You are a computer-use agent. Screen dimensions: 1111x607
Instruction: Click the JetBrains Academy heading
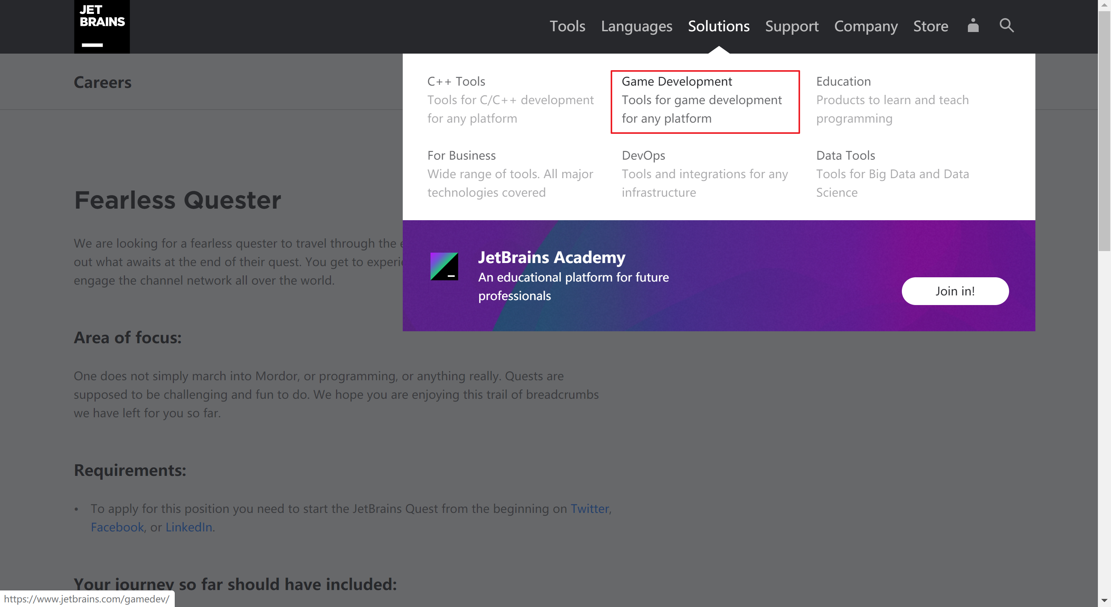551,257
